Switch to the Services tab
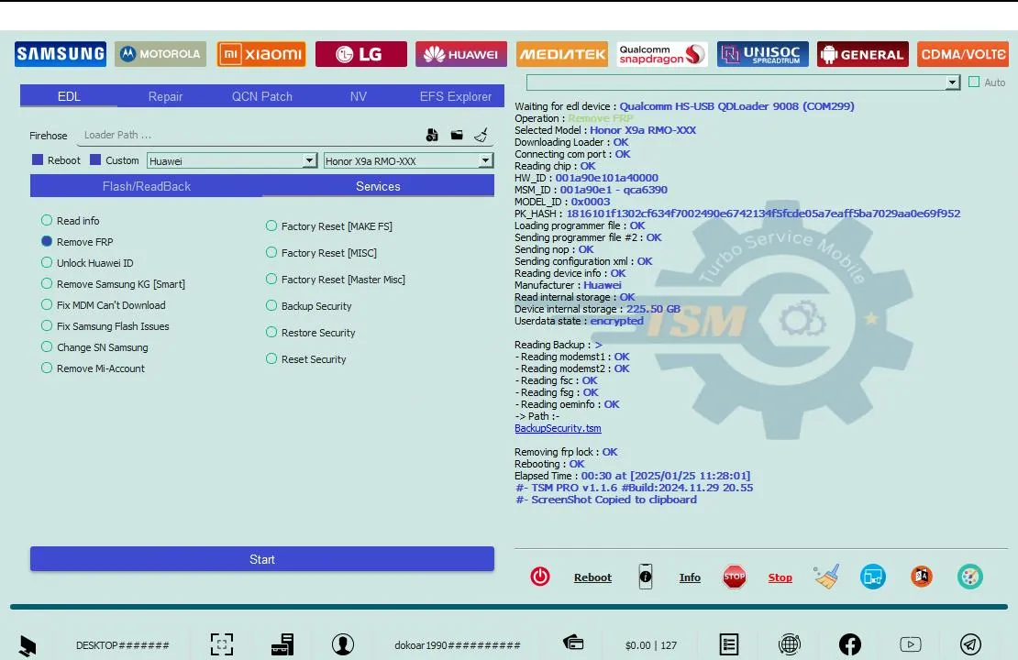Image resolution: width=1018 pixels, height=660 pixels. point(379,186)
